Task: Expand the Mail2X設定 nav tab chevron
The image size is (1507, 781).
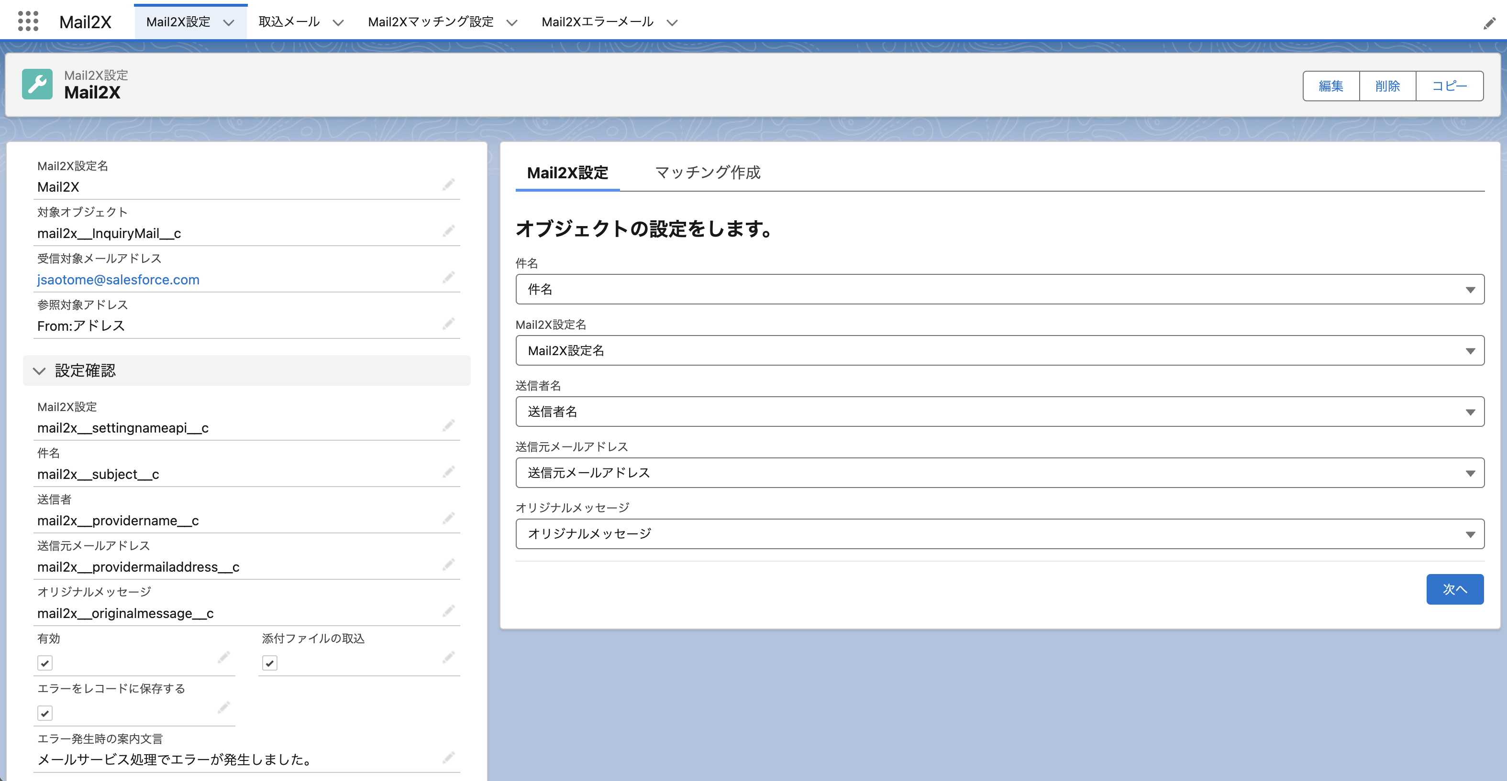Action: tap(229, 23)
